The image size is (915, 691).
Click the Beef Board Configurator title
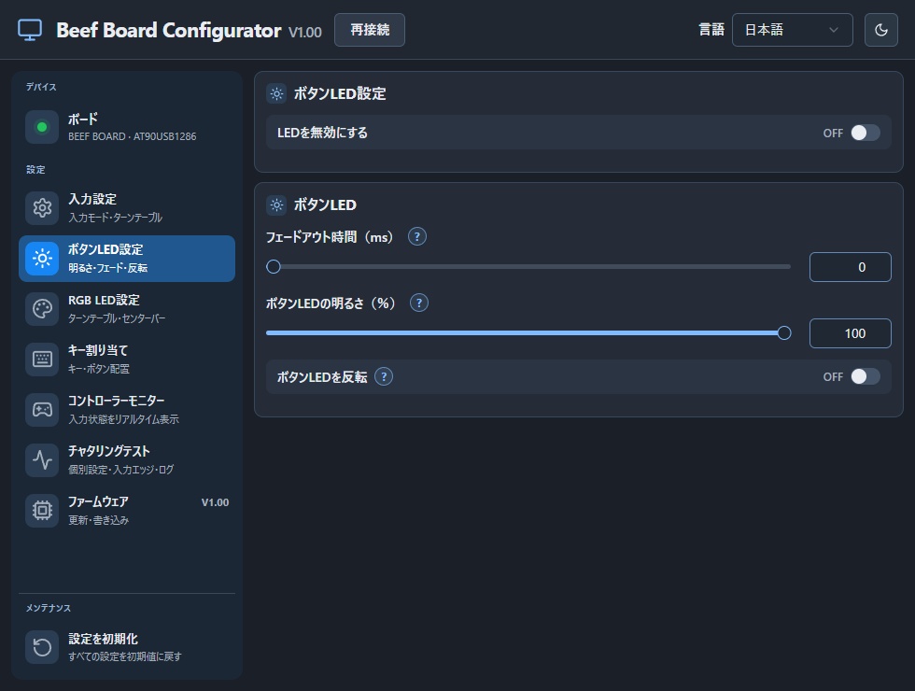169,30
